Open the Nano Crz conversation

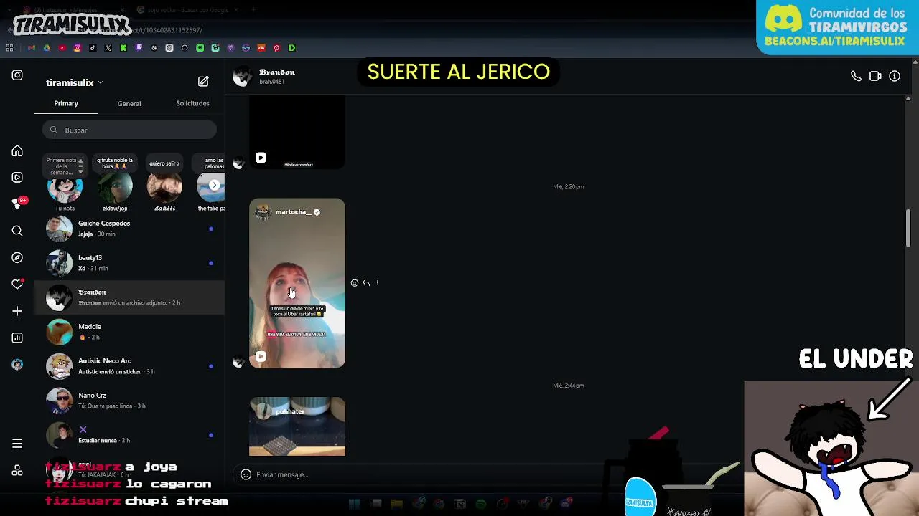point(129,401)
